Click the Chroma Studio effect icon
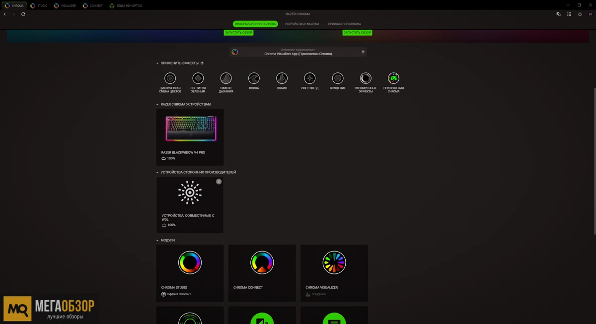 point(163,294)
